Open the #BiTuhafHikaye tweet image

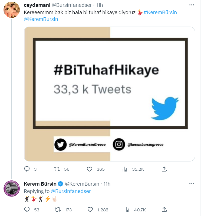pos(109,94)
